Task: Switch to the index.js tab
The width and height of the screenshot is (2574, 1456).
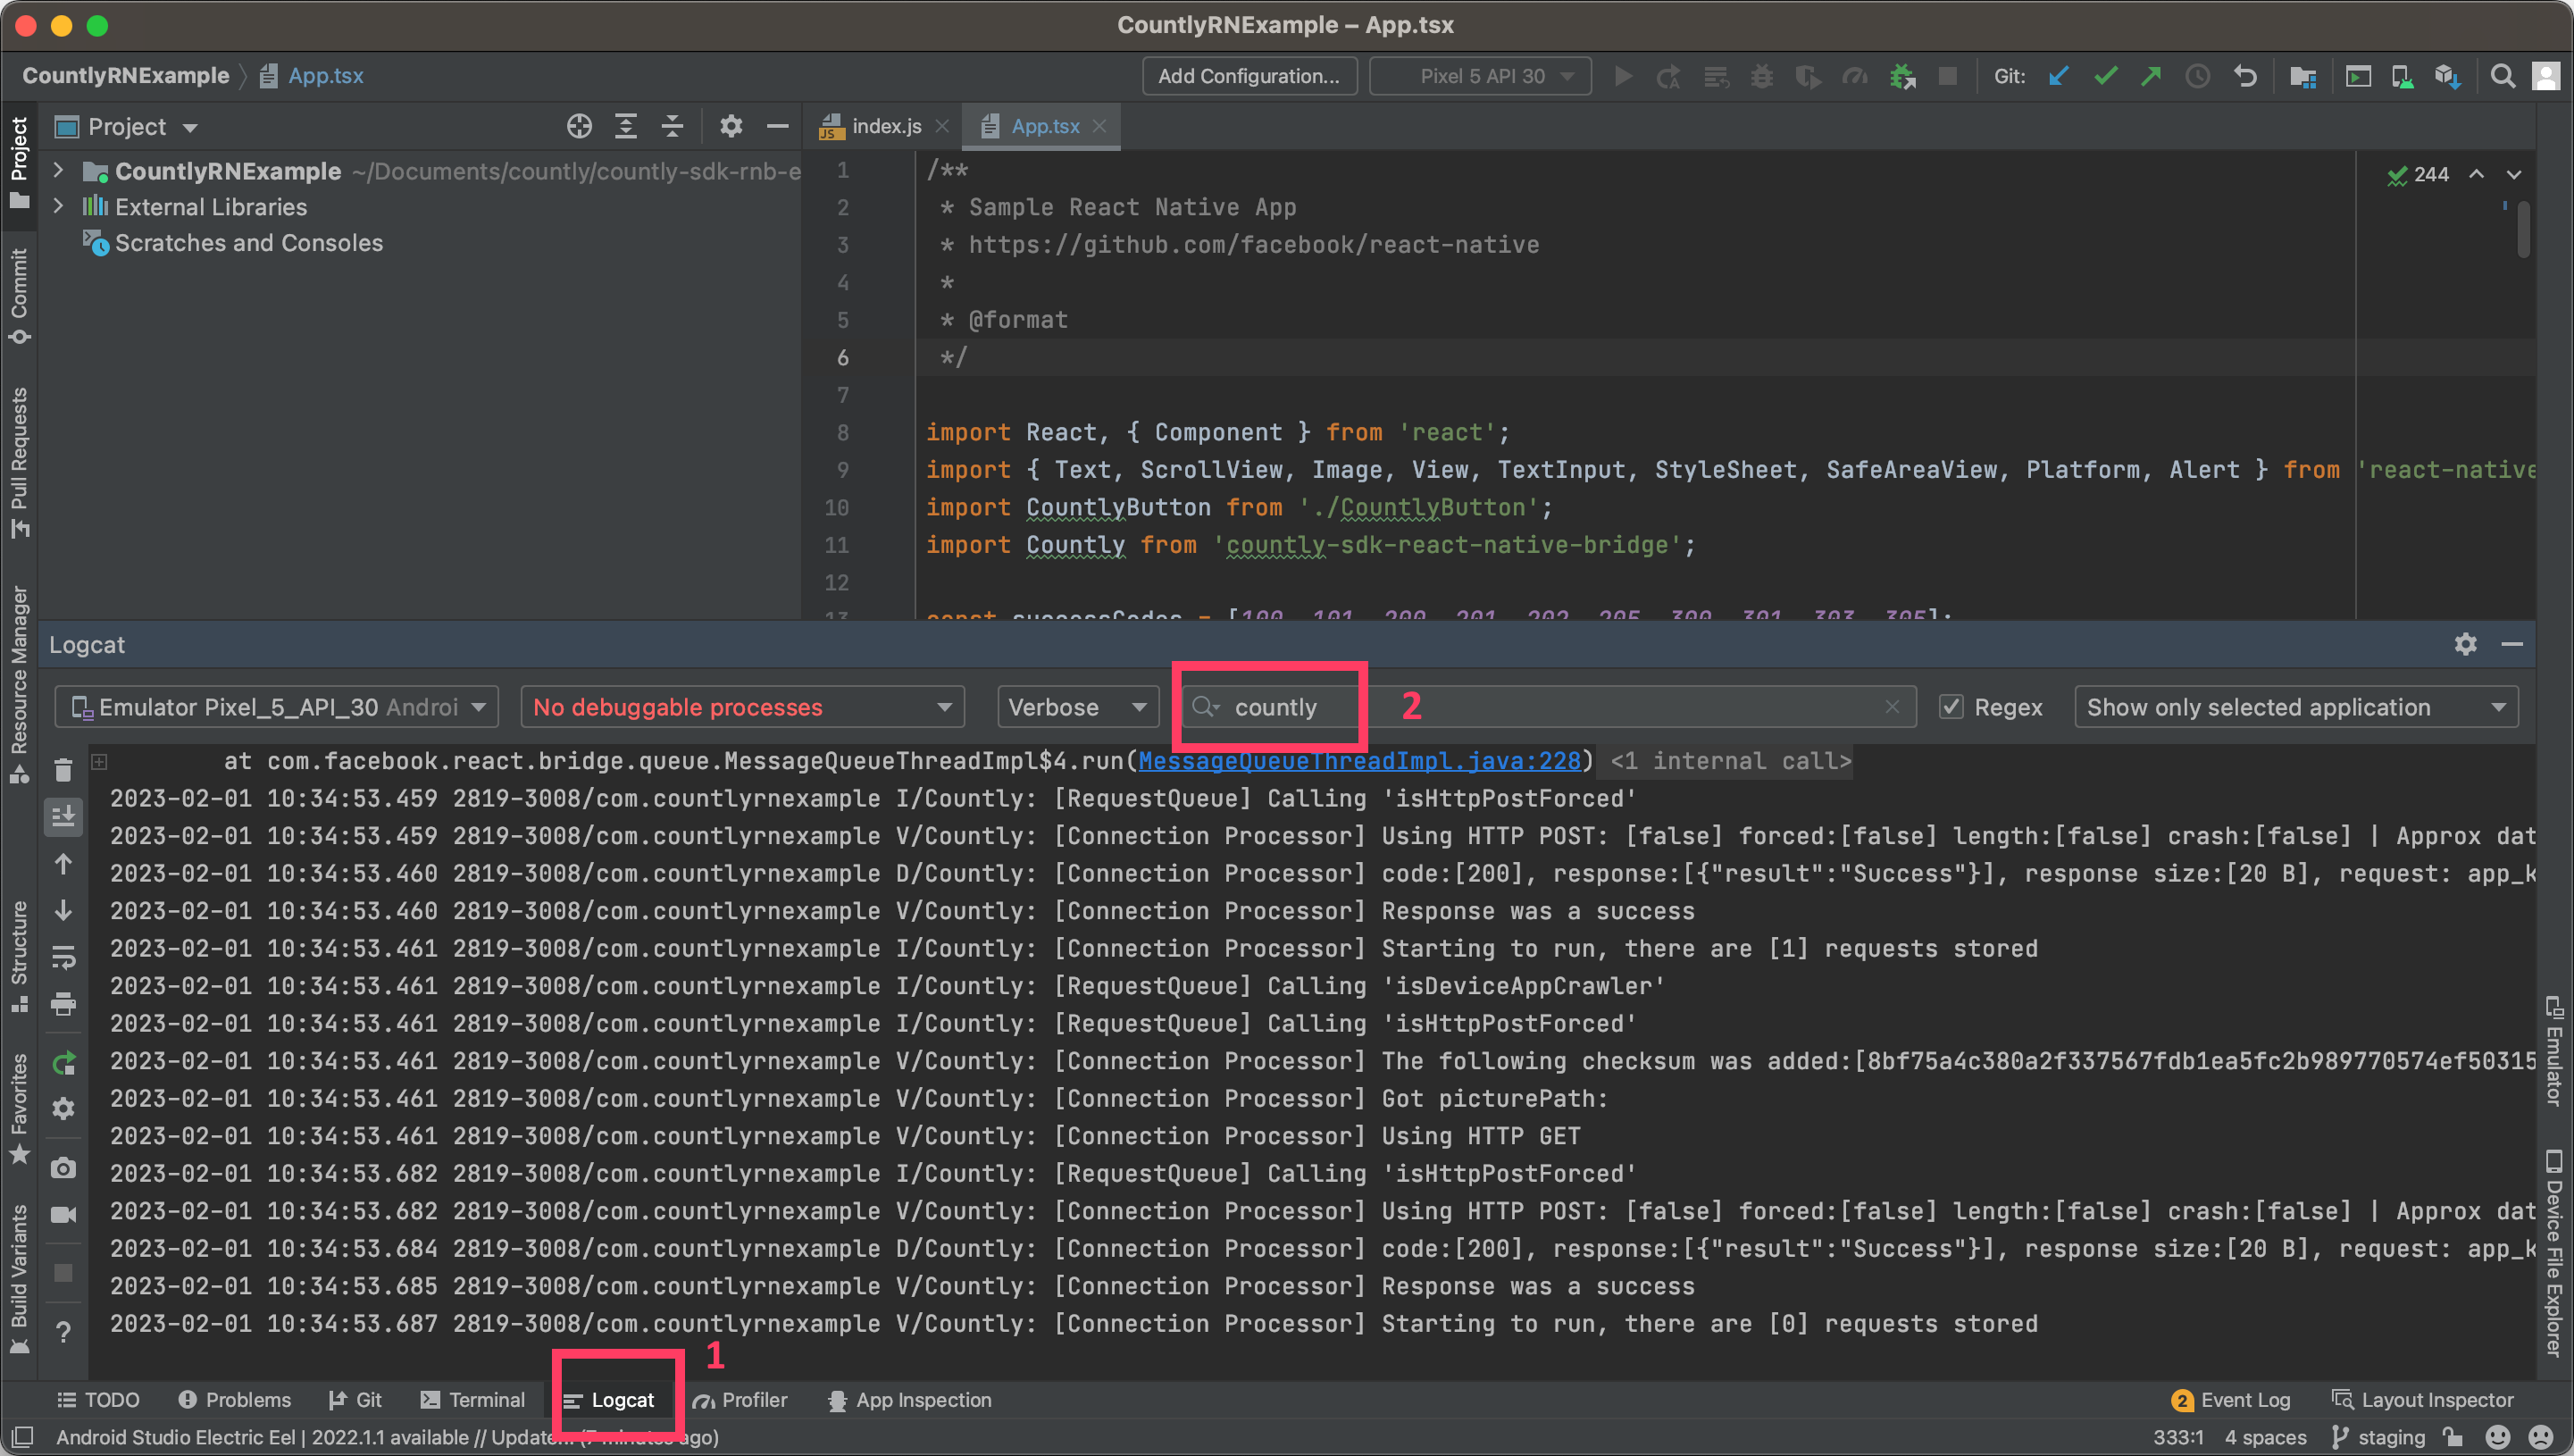Action: (886, 126)
